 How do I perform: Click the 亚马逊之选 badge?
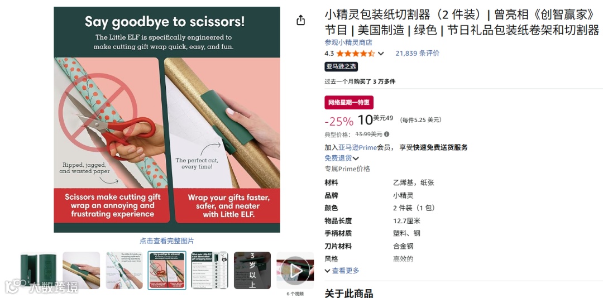(x=341, y=66)
